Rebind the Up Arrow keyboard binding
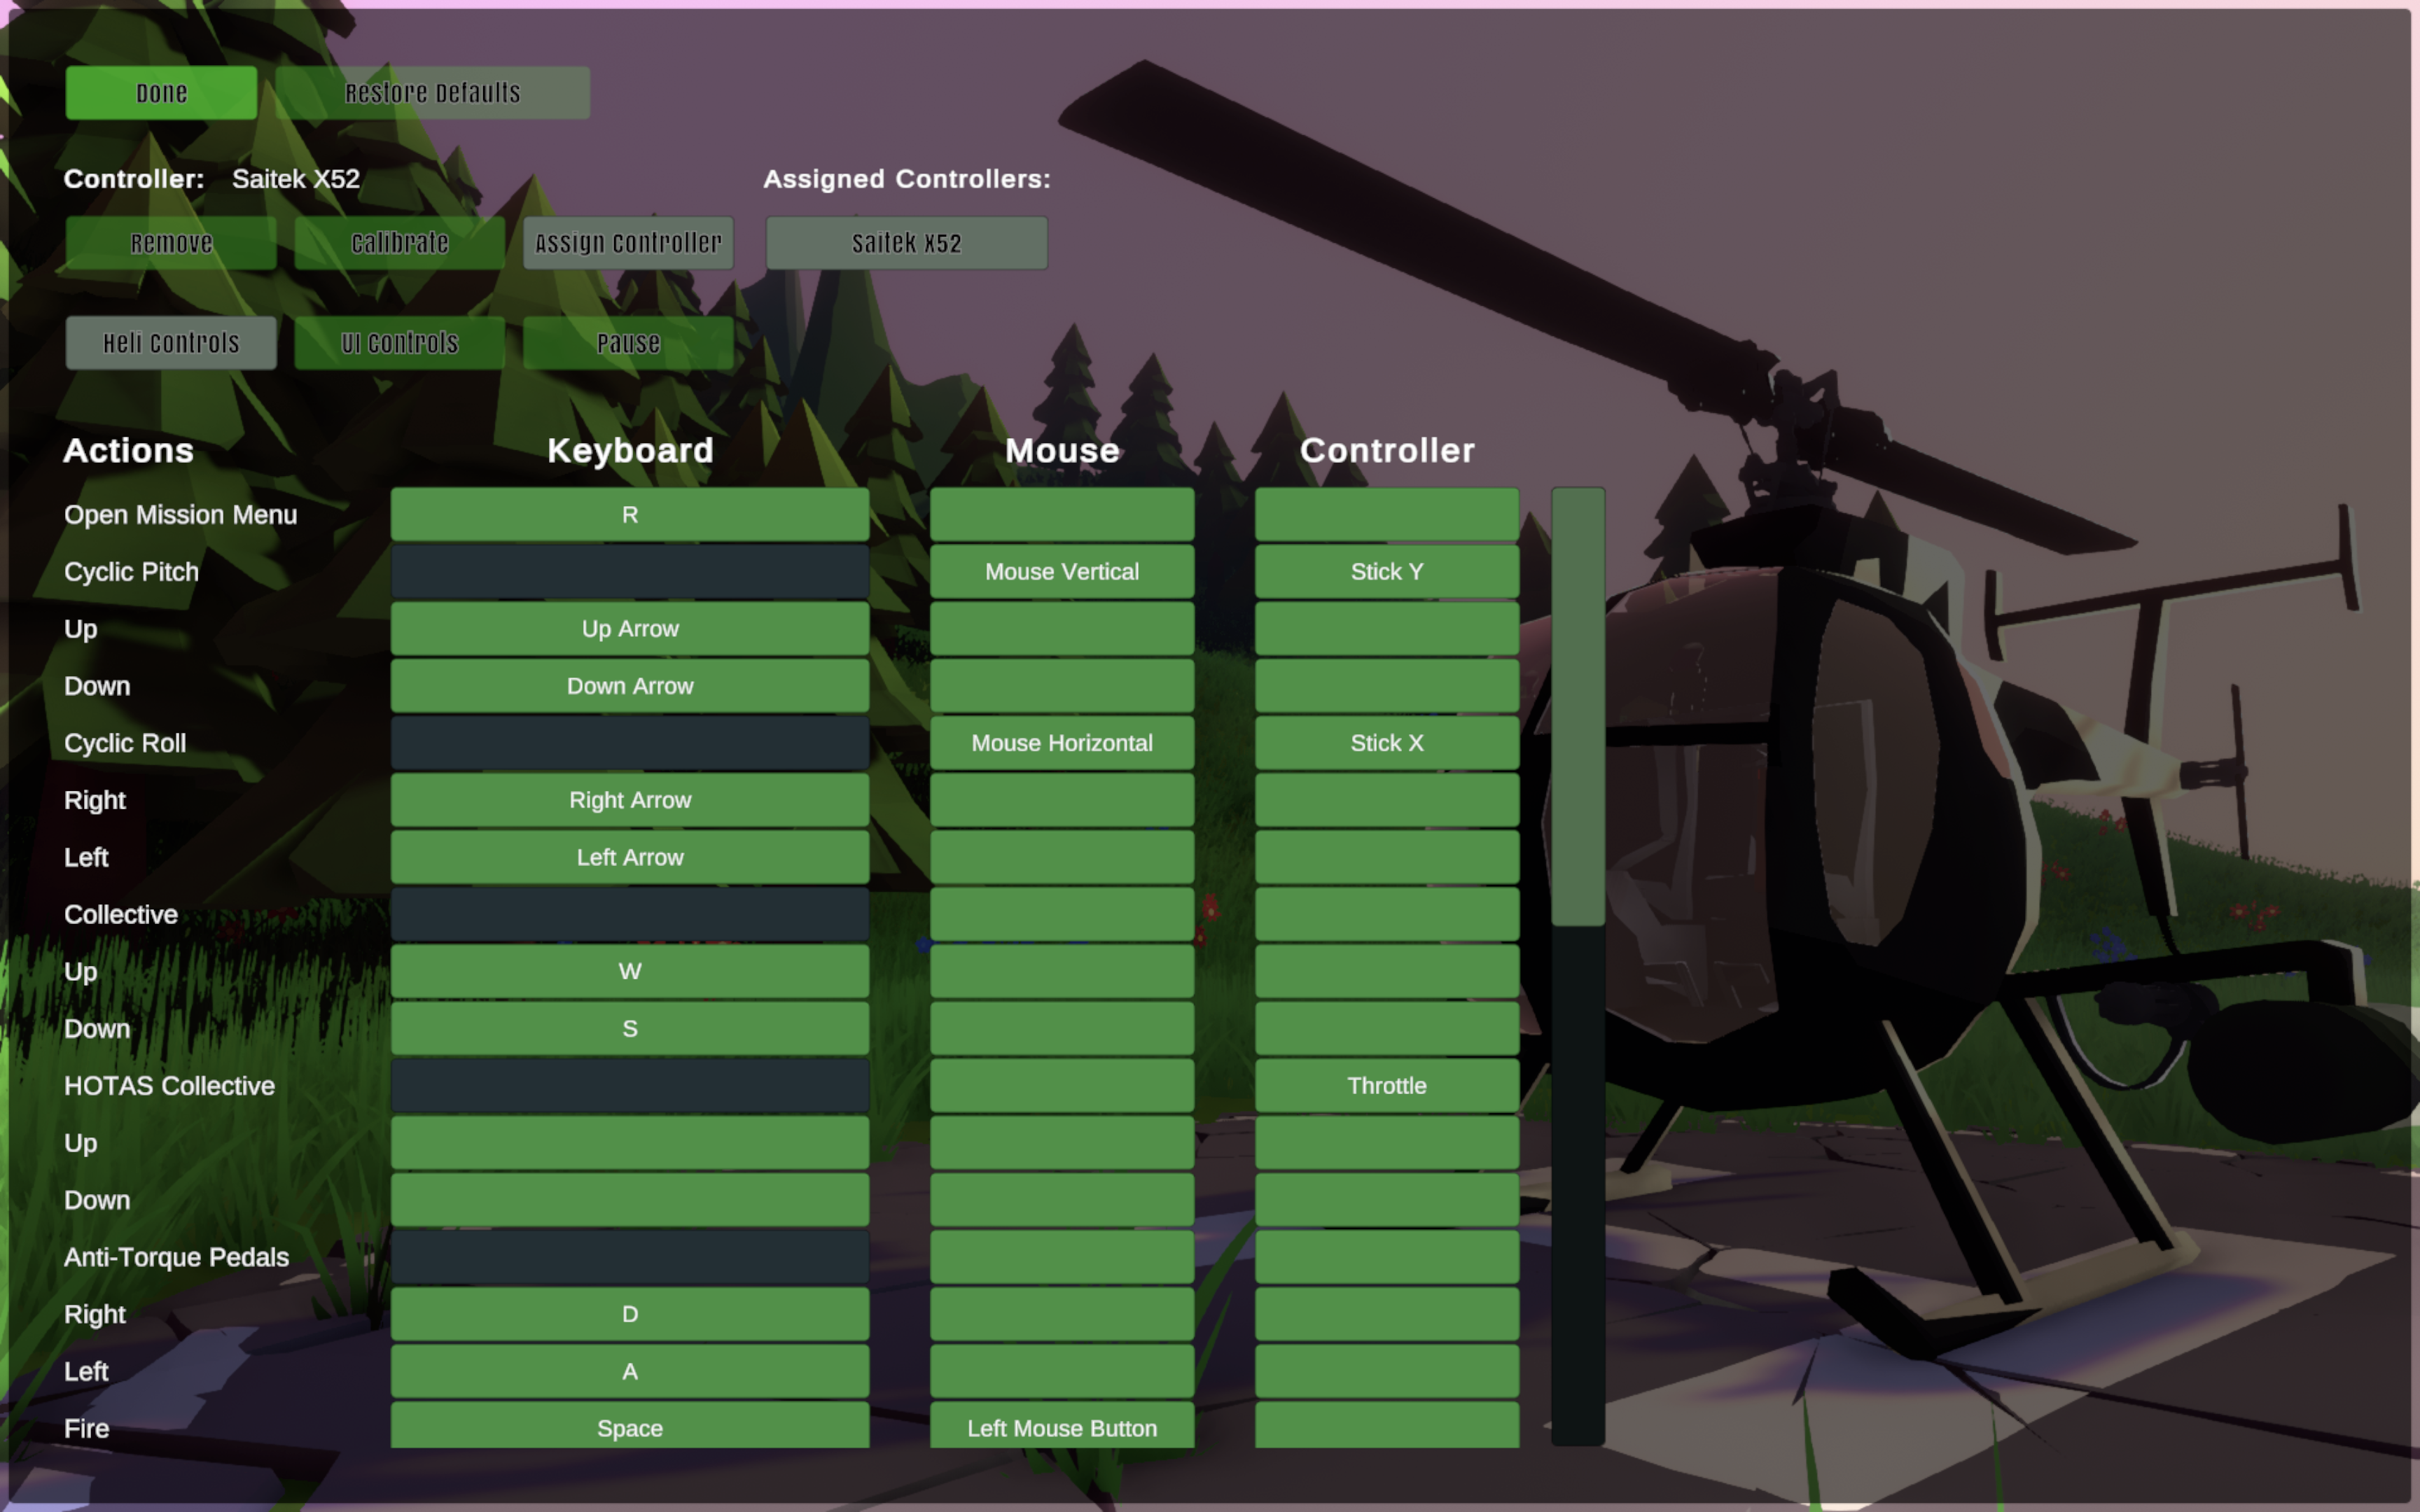 tap(629, 629)
